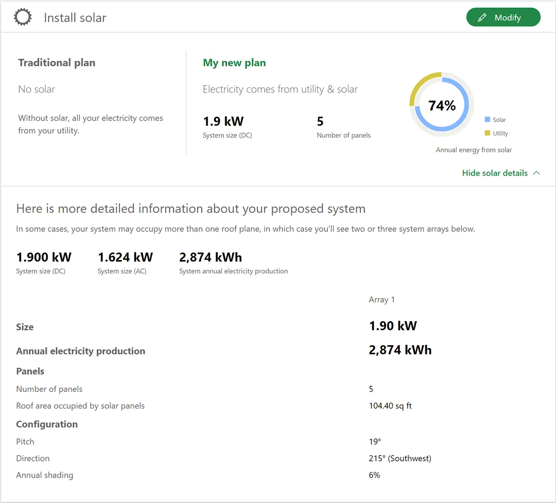Select the Traditional plan heading
This screenshot has height=503, width=556.
point(57,63)
